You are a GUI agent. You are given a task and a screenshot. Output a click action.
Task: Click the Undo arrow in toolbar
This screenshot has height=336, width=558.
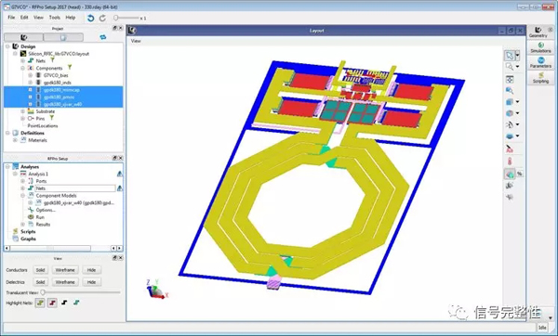point(91,19)
